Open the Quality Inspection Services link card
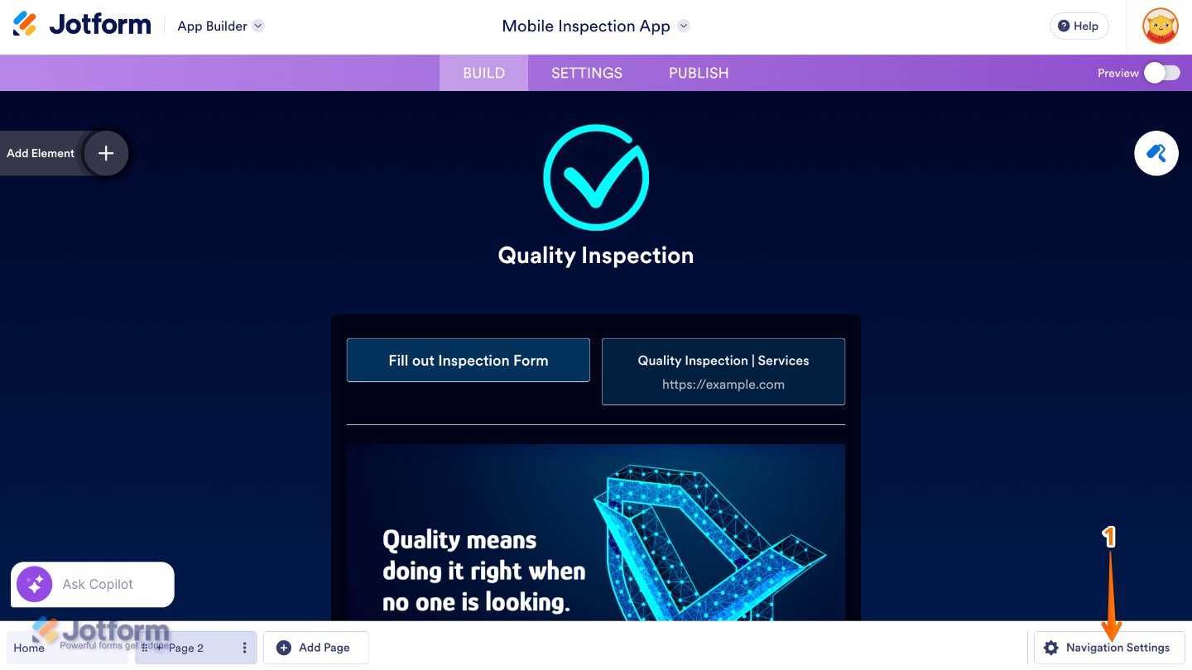 click(x=723, y=371)
